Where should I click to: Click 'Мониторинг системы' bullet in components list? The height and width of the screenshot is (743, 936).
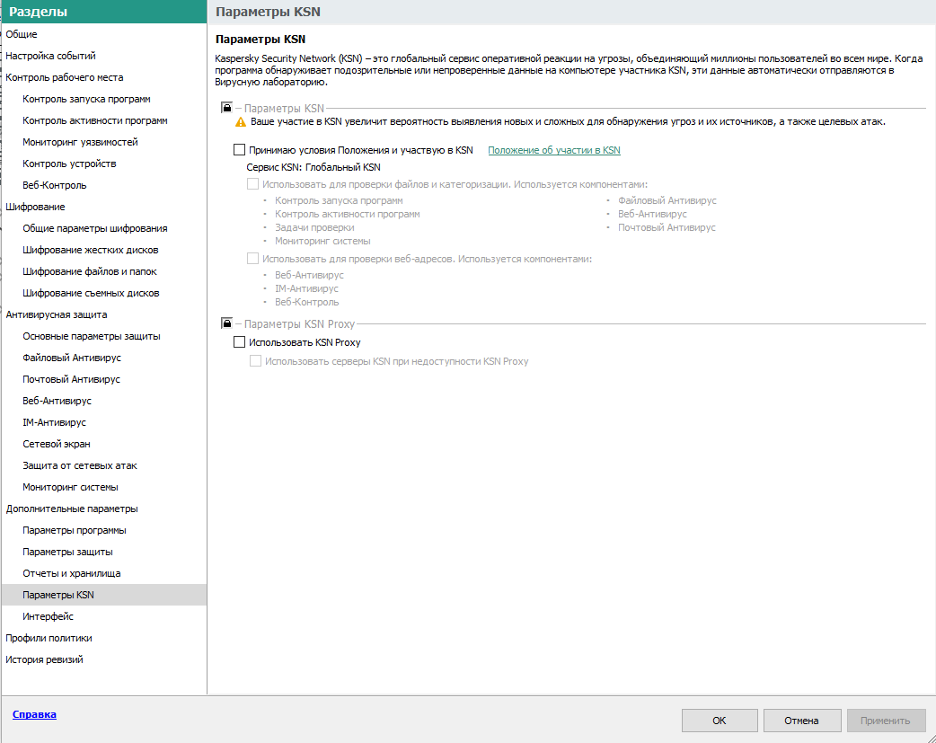(x=322, y=242)
